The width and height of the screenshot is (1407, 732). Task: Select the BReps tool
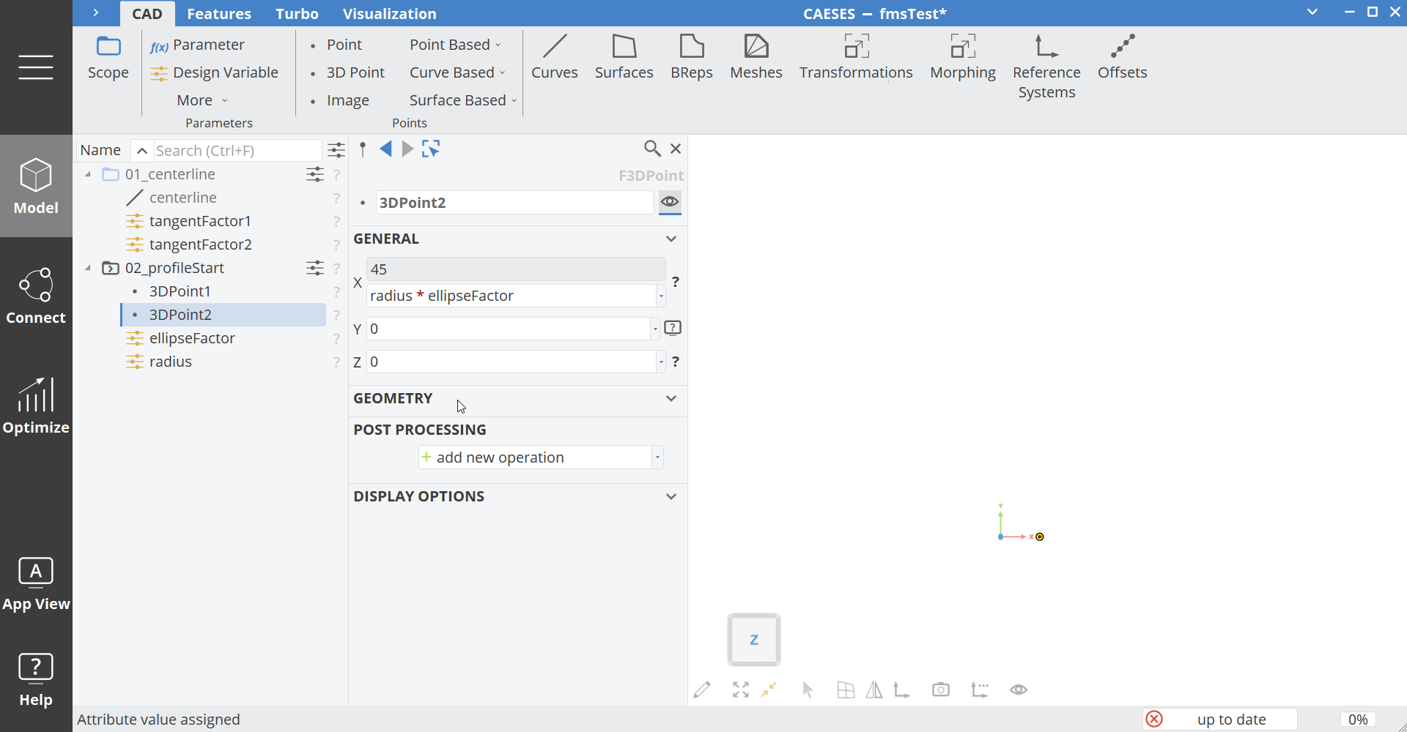pos(691,57)
